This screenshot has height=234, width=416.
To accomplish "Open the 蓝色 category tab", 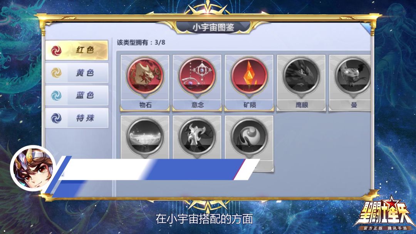I will click(77, 95).
